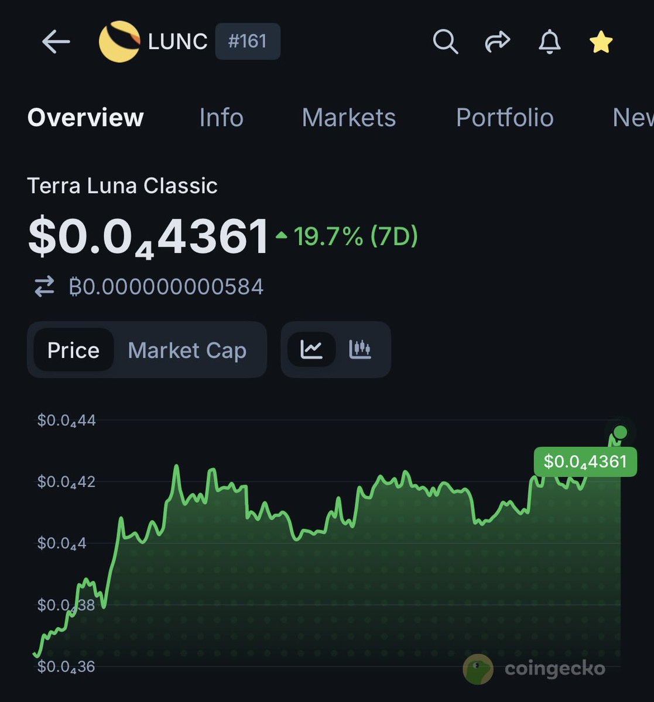Image resolution: width=654 pixels, height=702 pixels.
Task: Switch to the Info tab
Action: (221, 118)
